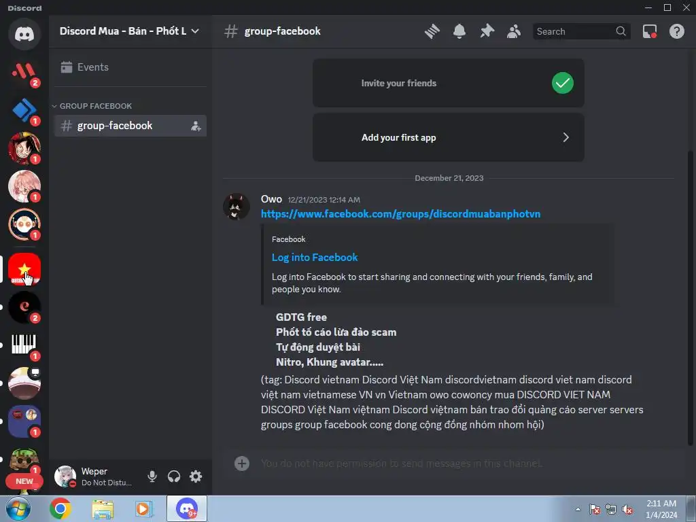Select the group-facebook channel
This screenshot has height=522, width=696.
coord(130,126)
